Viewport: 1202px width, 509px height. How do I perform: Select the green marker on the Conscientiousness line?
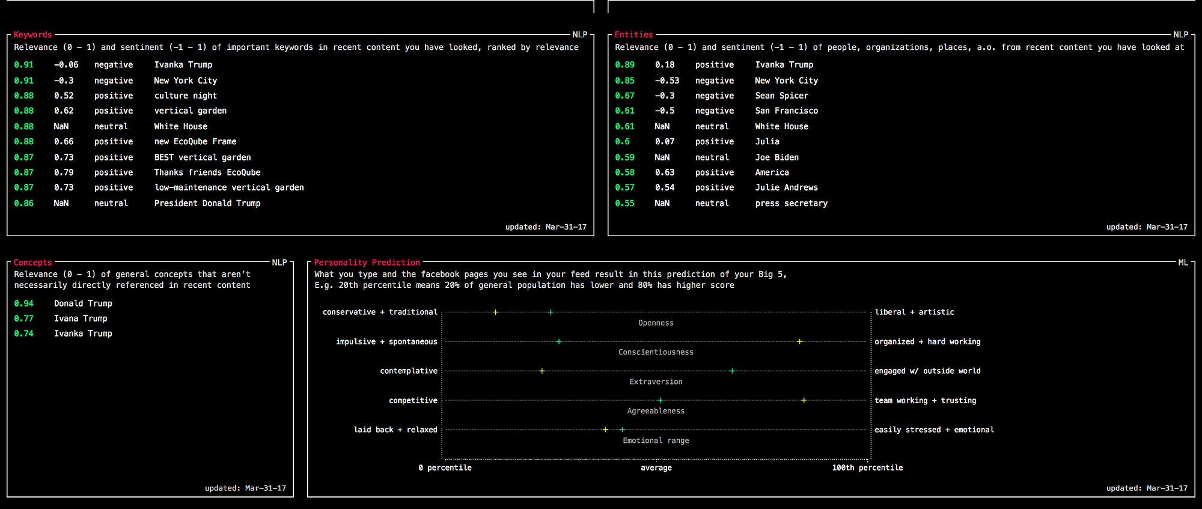point(558,341)
